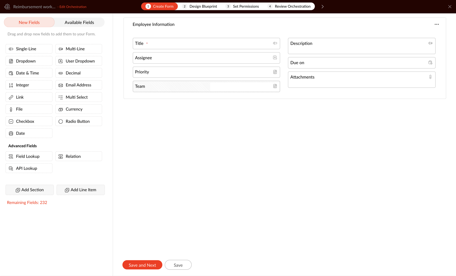Image resolution: width=456 pixels, height=276 pixels.
Task: Click the Multi Select field icon
Action: [61, 97]
